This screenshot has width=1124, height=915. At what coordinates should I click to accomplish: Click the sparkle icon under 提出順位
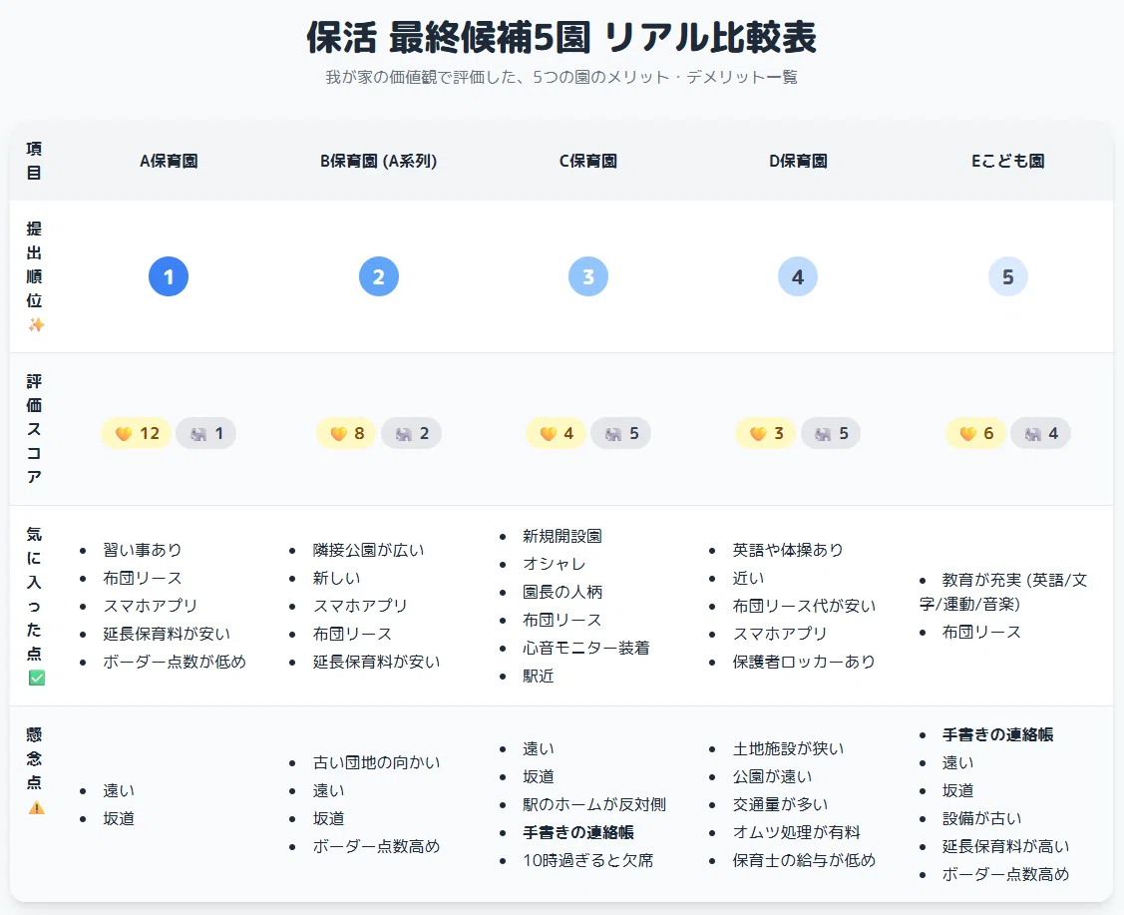pyautogui.click(x=36, y=325)
